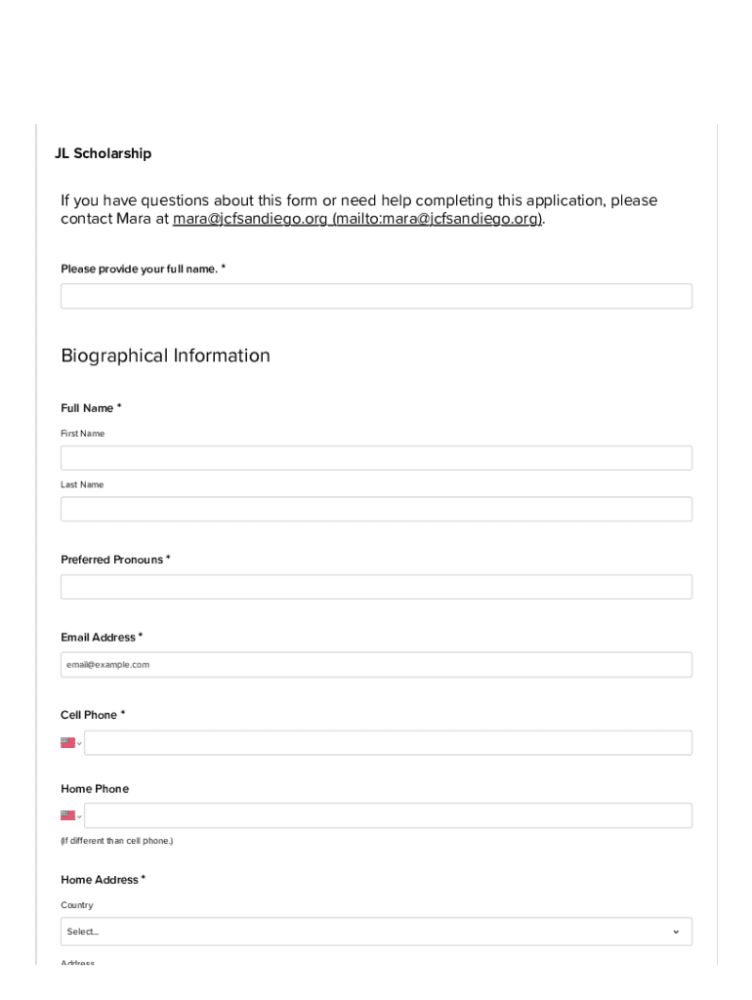The height and width of the screenshot is (1000, 752).
Task: Click the Cell Phone number field
Action: 388,743
